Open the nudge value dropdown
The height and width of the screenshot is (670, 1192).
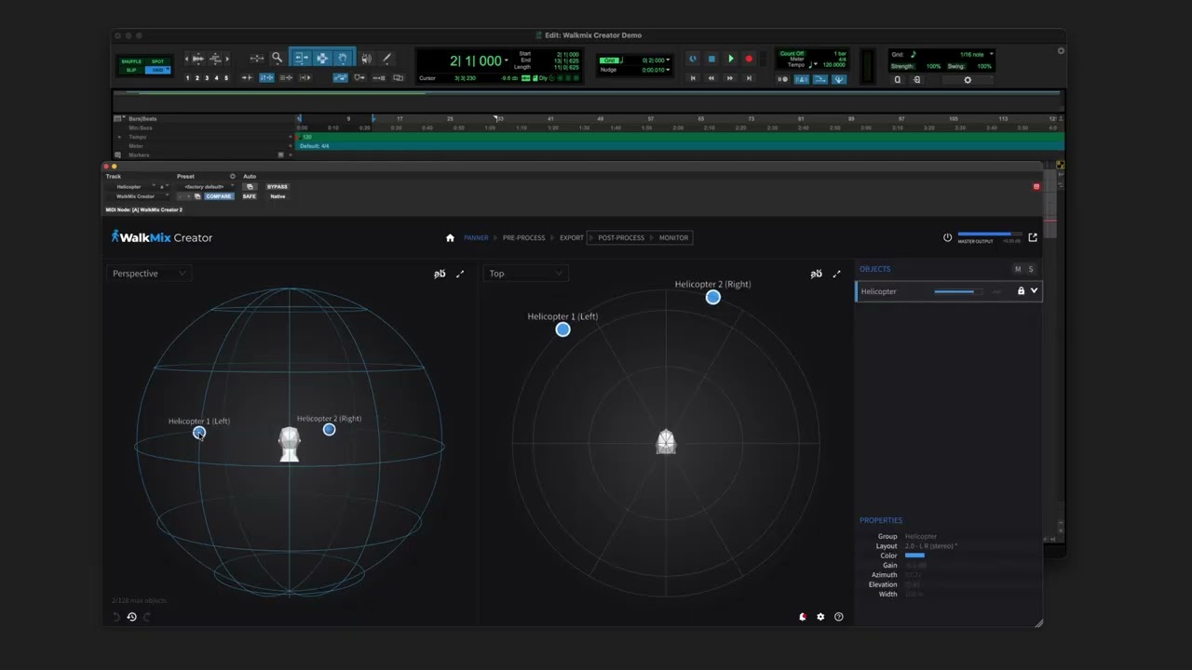(668, 70)
